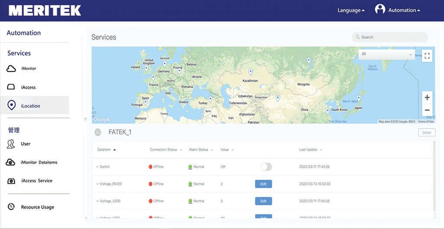Open Resource Usage menu item
The height and width of the screenshot is (229, 444).
38,207
